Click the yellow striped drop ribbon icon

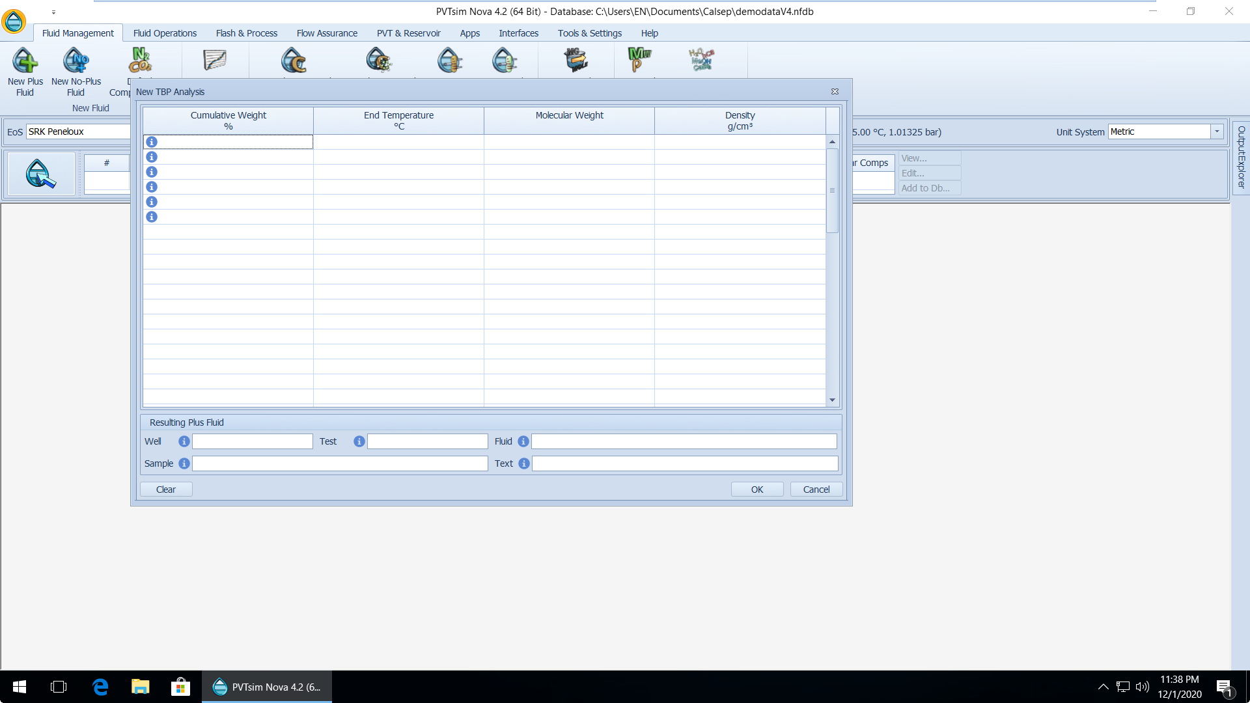(450, 60)
